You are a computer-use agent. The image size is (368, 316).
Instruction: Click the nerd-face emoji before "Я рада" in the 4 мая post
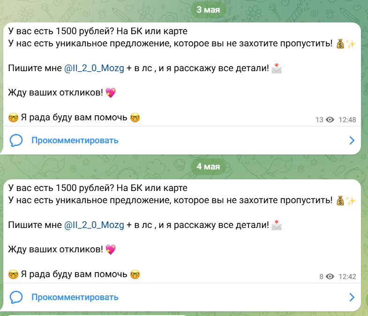coord(13,274)
